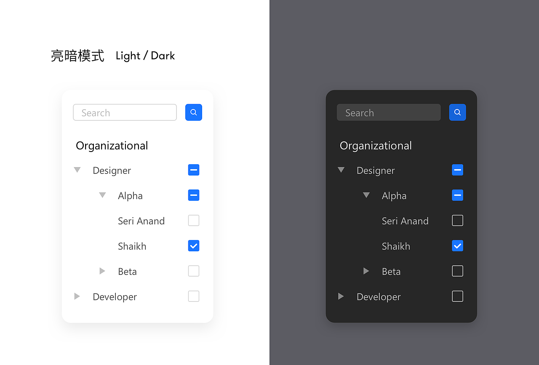Collapse Designer node in light panel
This screenshot has width=539, height=365.
(77, 170)
